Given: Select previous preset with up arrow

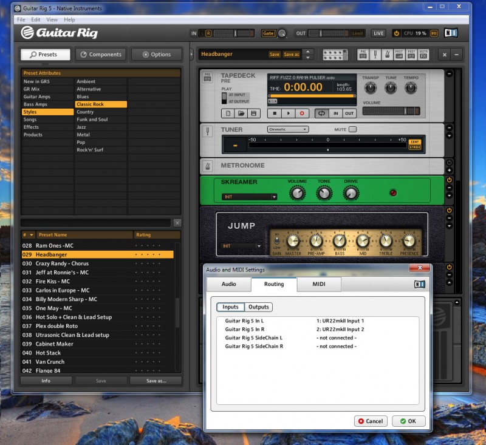Looking at the screenshot, I should pyautogui.click(x=308, y=52).
